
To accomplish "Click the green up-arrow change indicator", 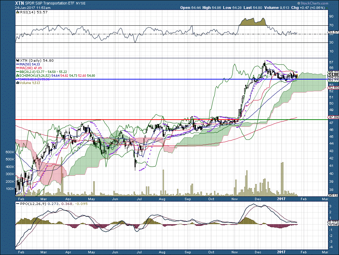I will pos(327,8).
